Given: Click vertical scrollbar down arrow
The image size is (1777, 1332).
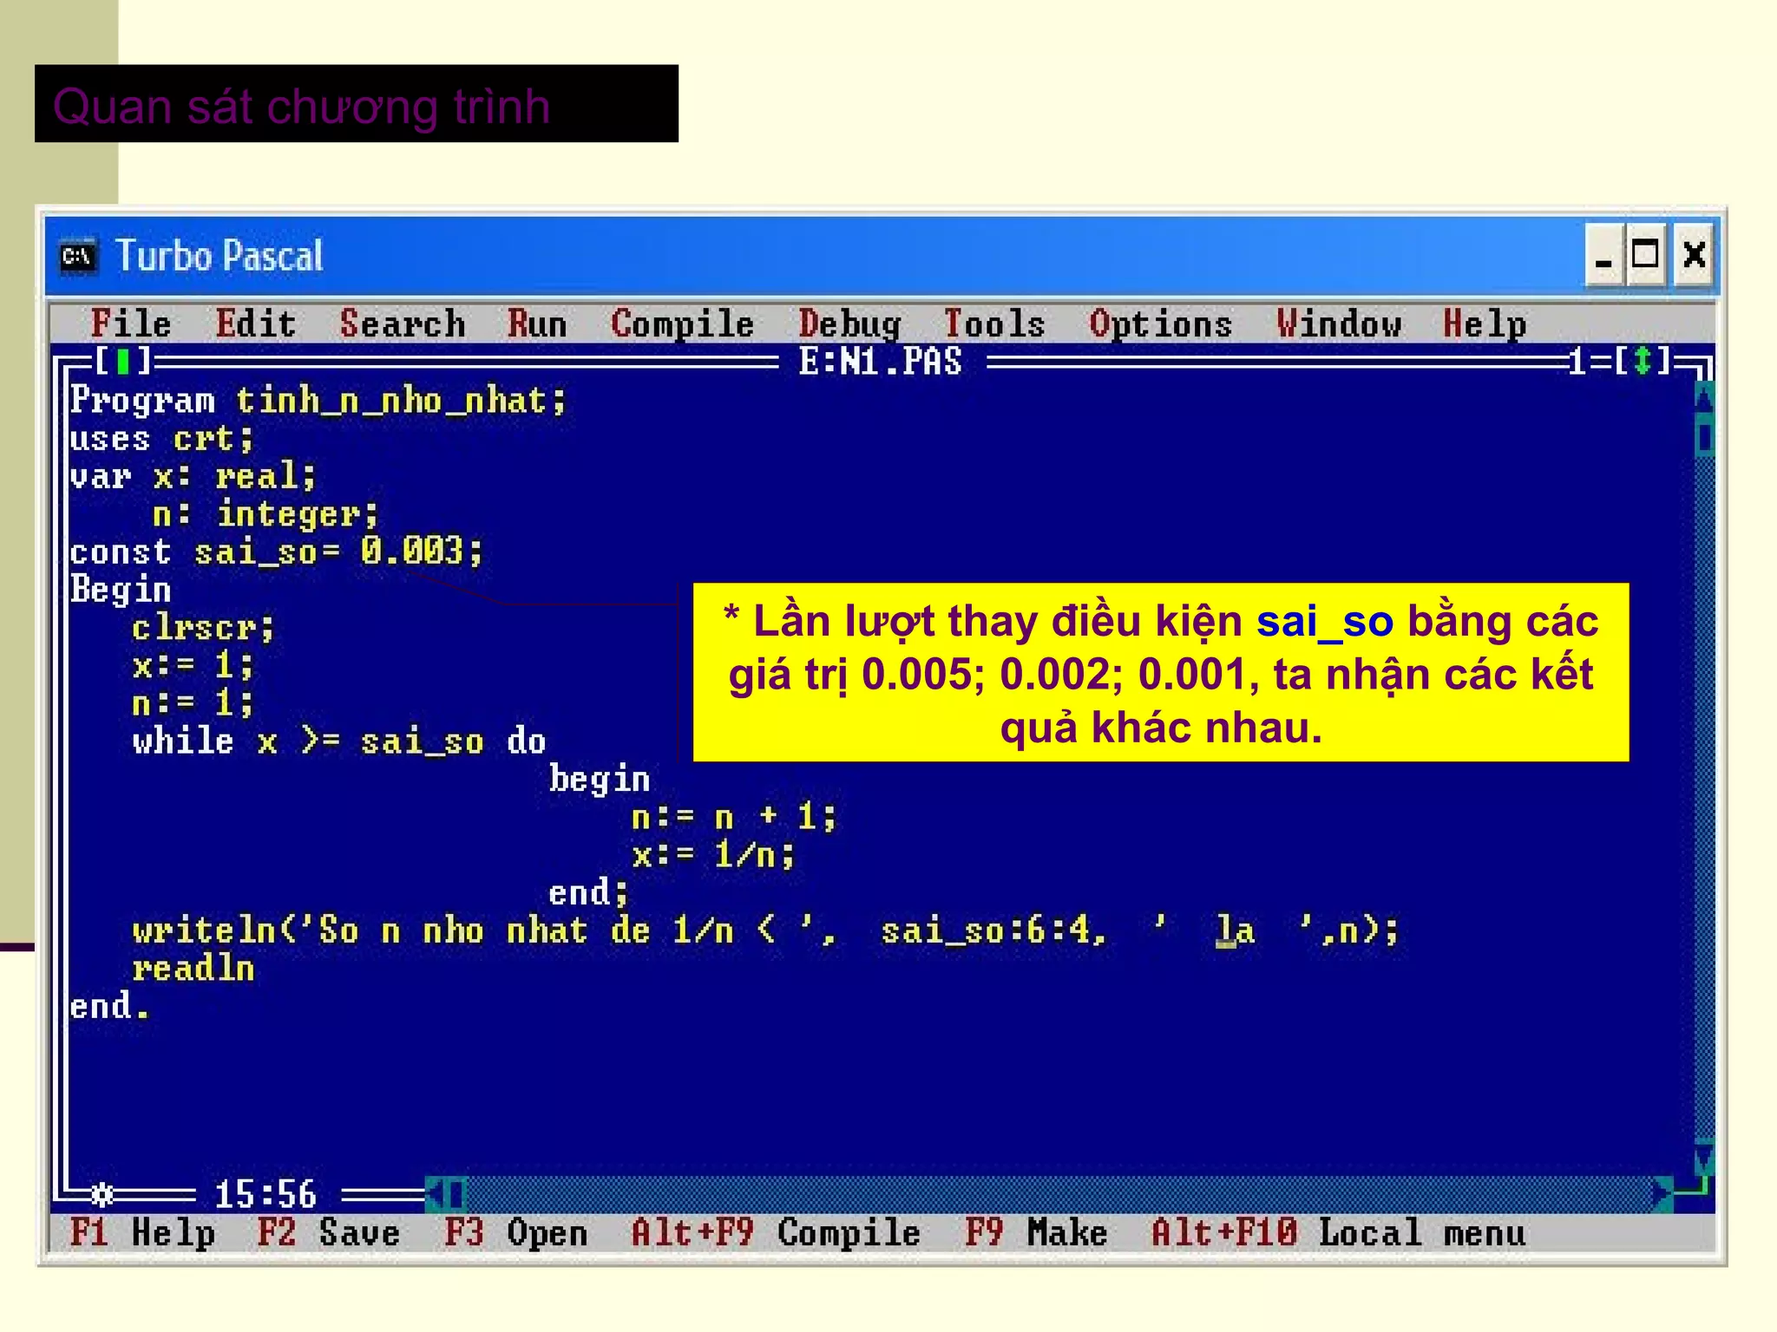Looking at the screenshot, I should coord(1703,1159).
